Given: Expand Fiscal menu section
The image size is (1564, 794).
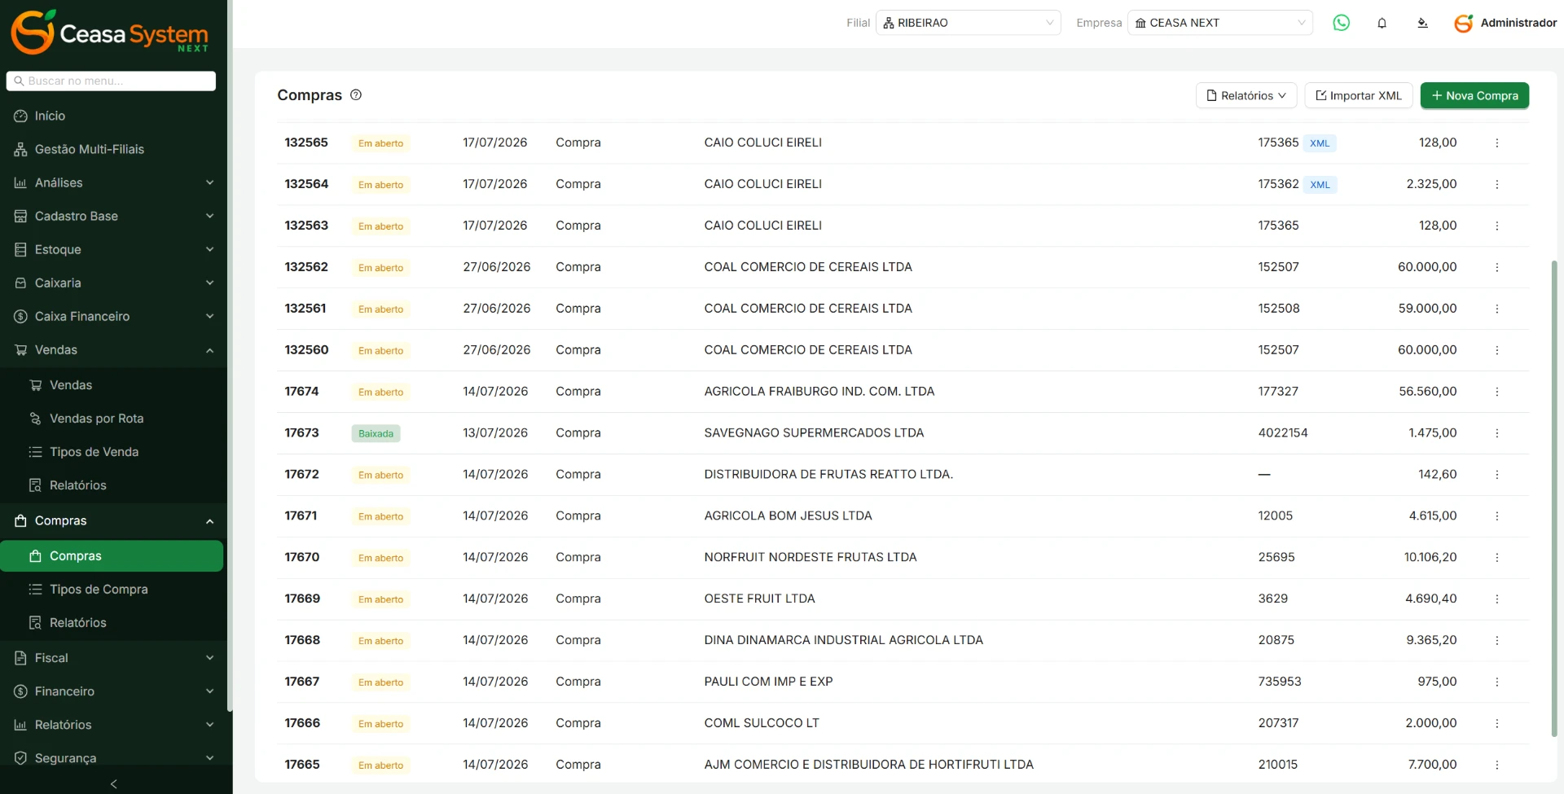Looking at the screenshot, I should tap(113, 657).
